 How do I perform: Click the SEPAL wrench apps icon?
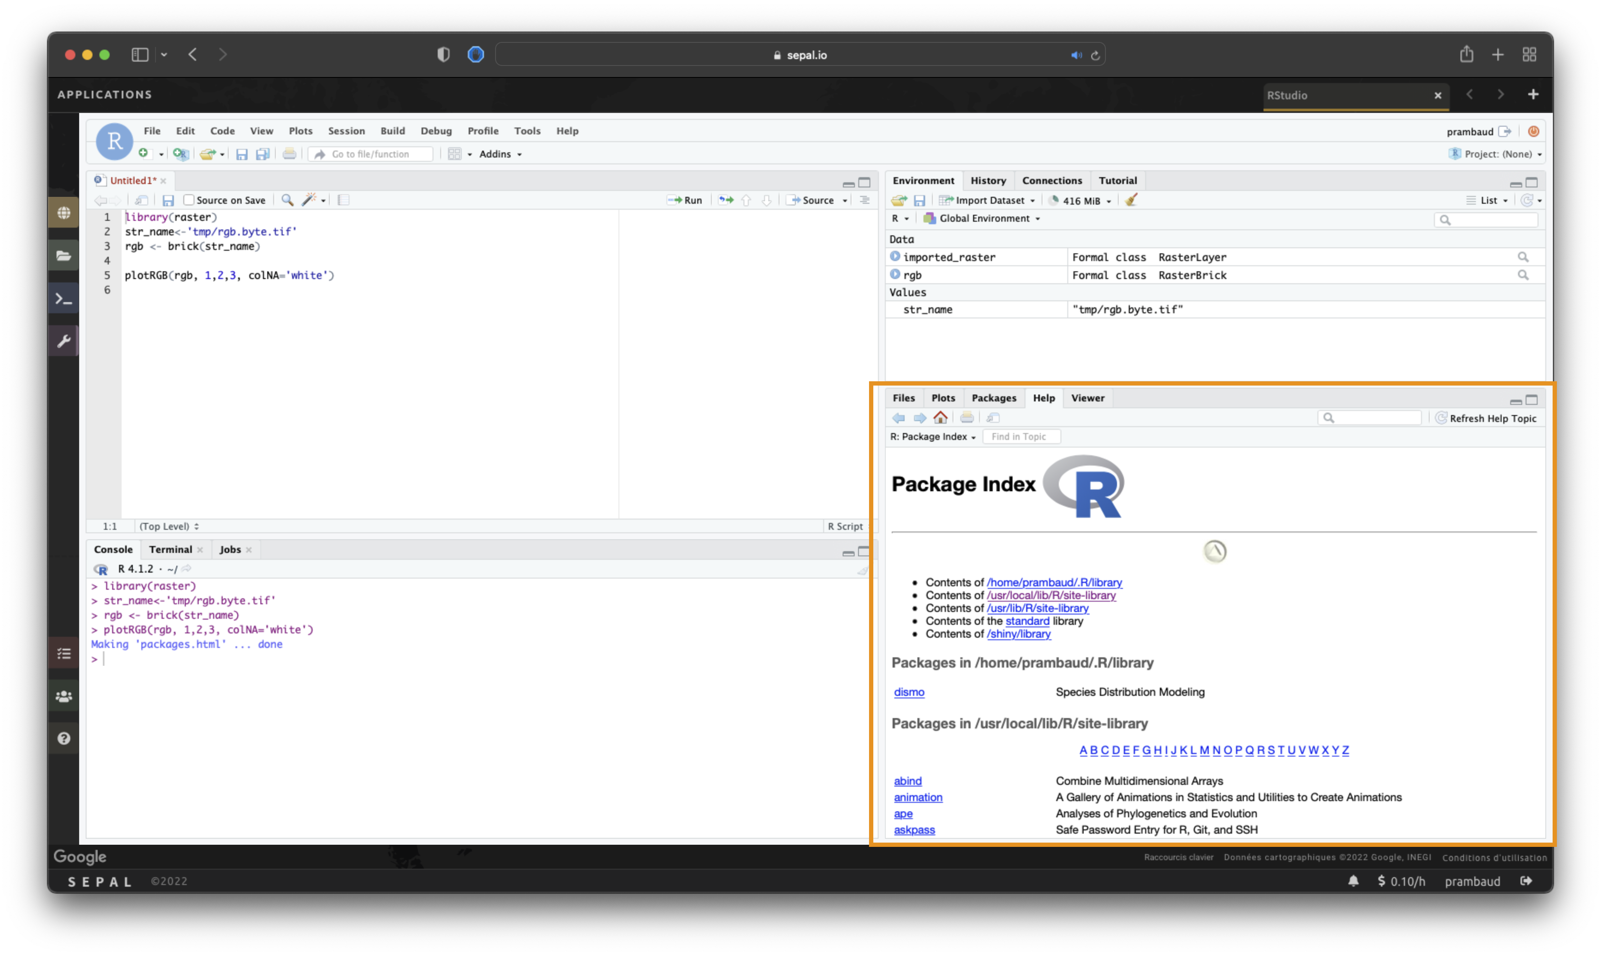pos(63,341)
